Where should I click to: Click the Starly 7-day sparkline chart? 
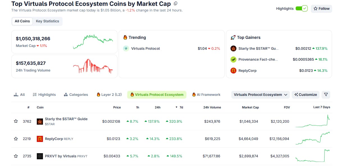click(313, 121)
